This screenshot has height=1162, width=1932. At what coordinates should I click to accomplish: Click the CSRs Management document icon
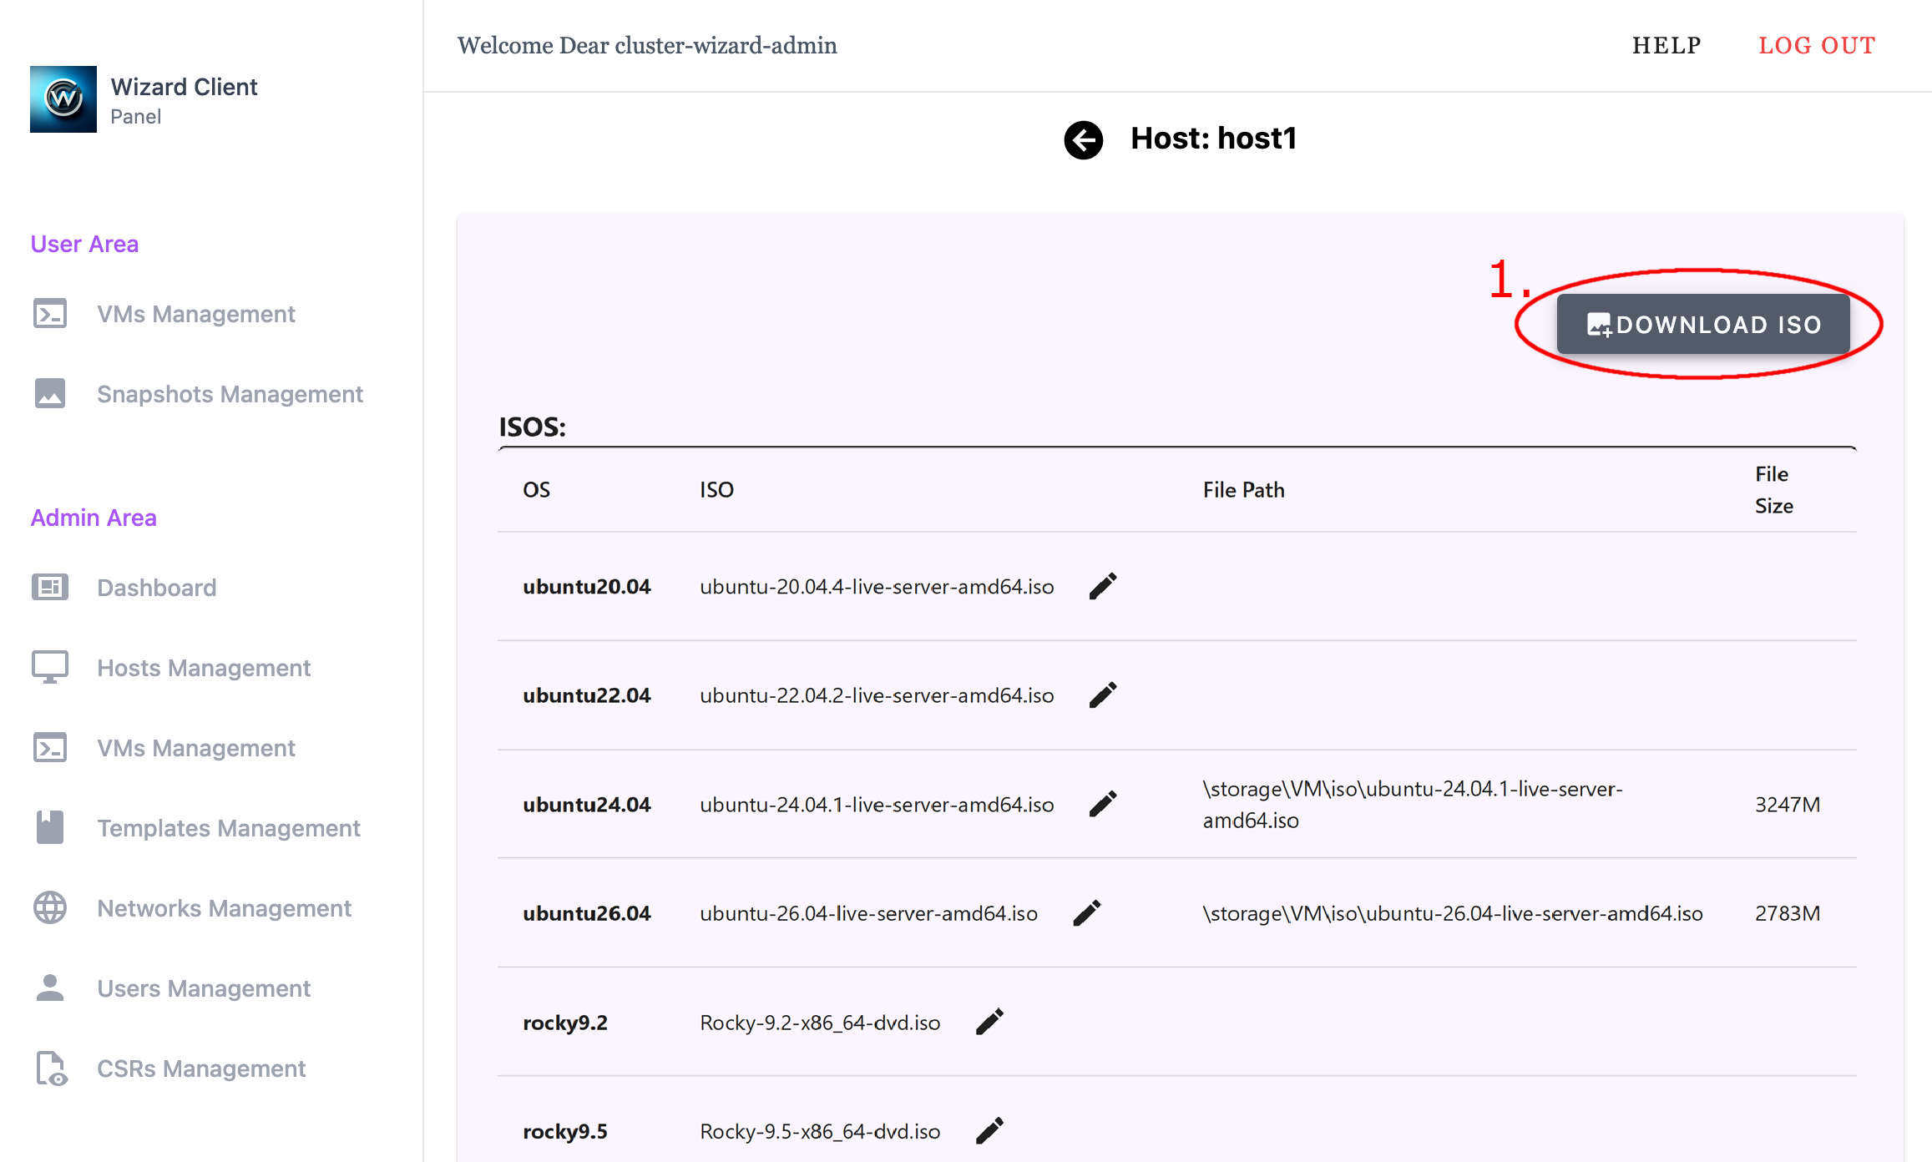(x=51, y=1069)
